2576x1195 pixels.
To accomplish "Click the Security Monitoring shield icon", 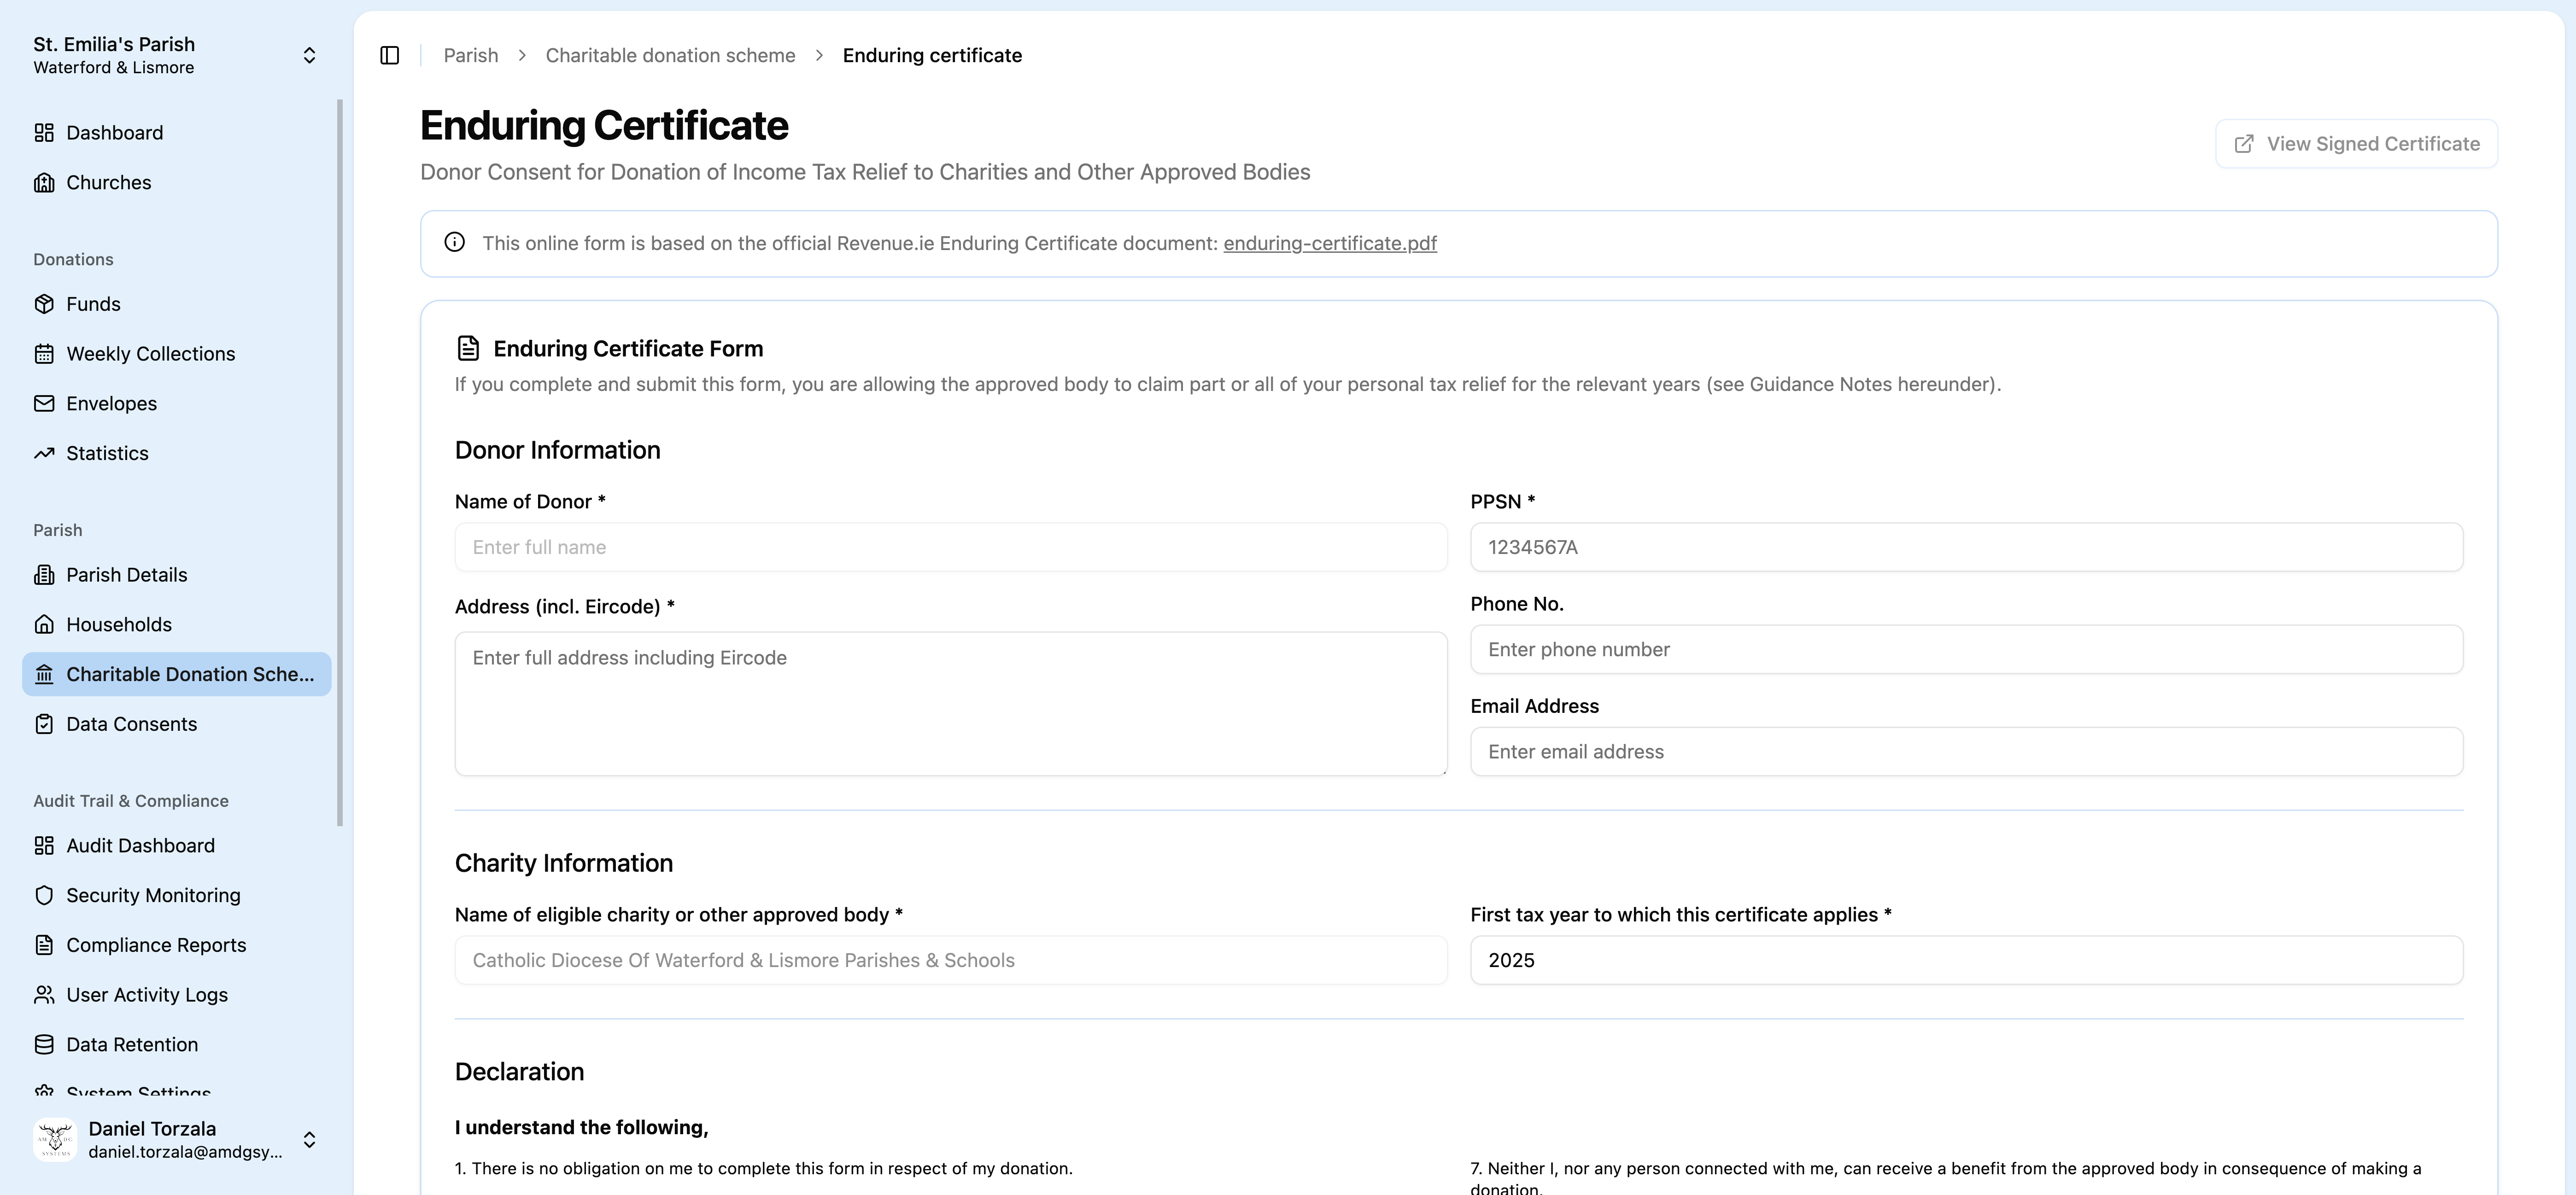I will coord(44,895).
